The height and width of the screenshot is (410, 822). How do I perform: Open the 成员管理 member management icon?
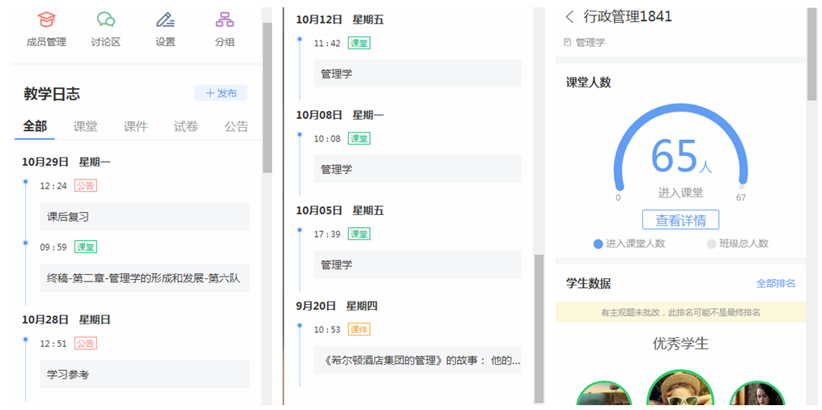[46, 20]
